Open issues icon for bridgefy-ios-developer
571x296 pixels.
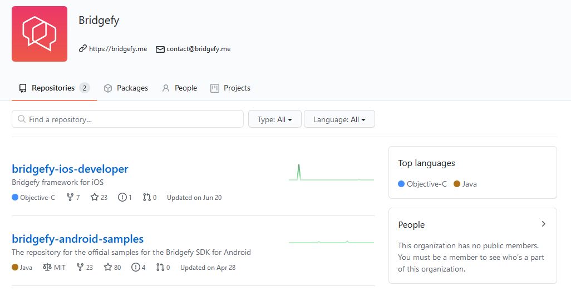pos(122,197)
